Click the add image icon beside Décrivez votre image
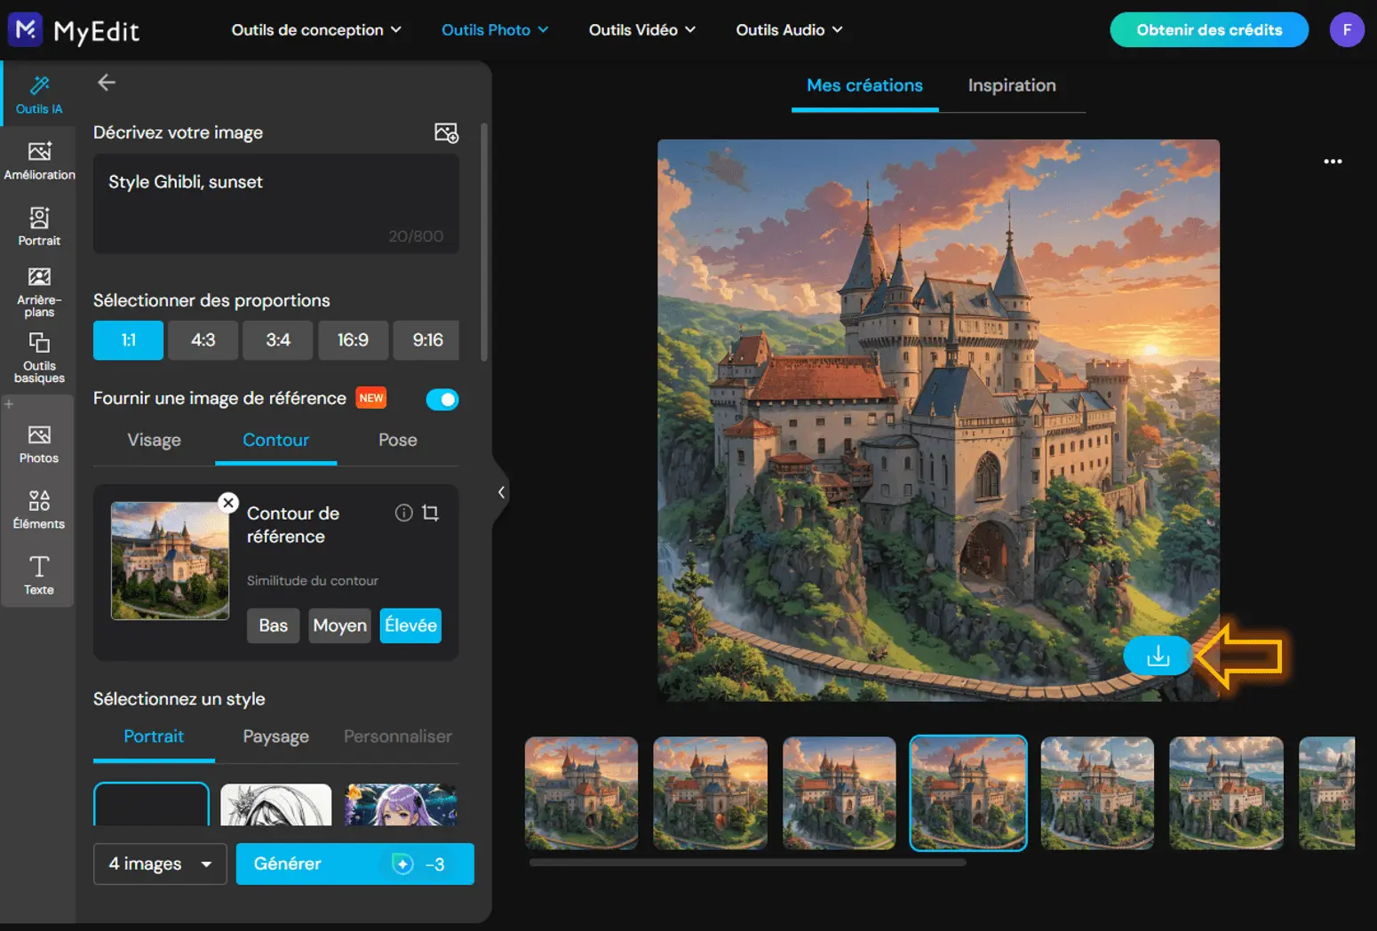Screen dimensions: 1377x931 click(x=446, y=132)
